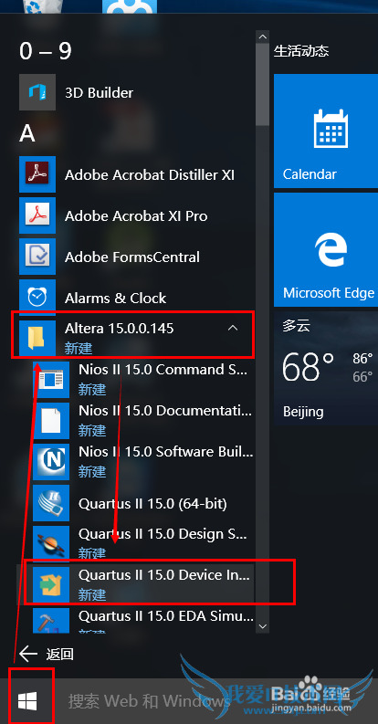Select Quartus II 15.0 Device In... text
378x724 pixels.
(x=164, y=575)
